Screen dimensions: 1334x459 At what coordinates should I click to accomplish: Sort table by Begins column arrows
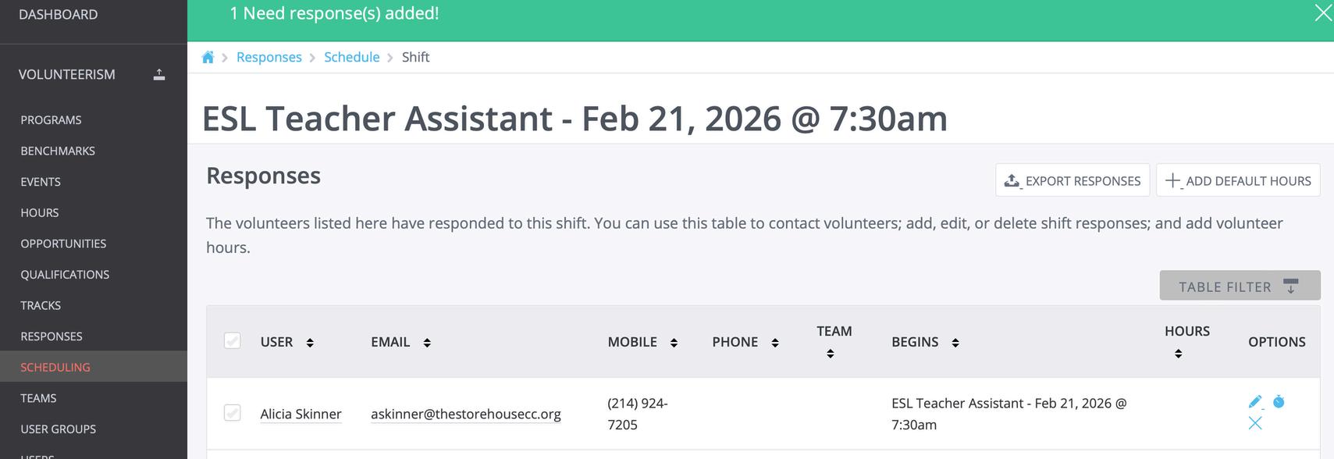955,343
